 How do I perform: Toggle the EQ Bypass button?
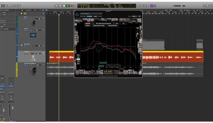coord(88,26)
